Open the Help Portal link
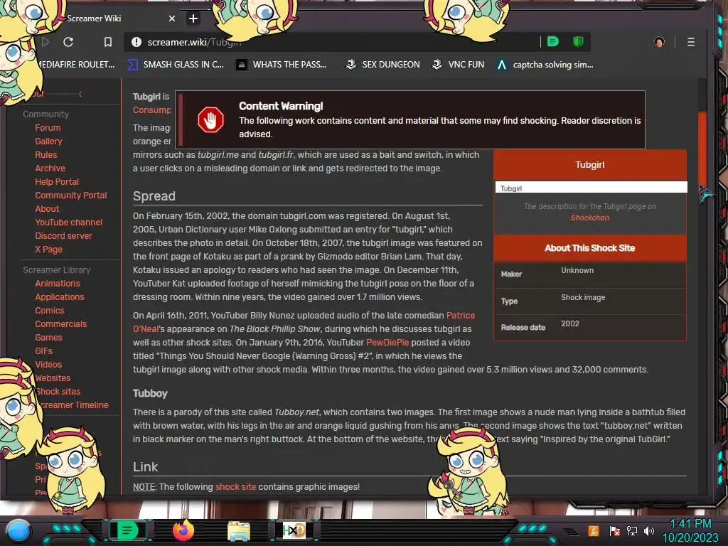This screenshot has width=728, height=546. pyautogui.click(x=57, y=181)
